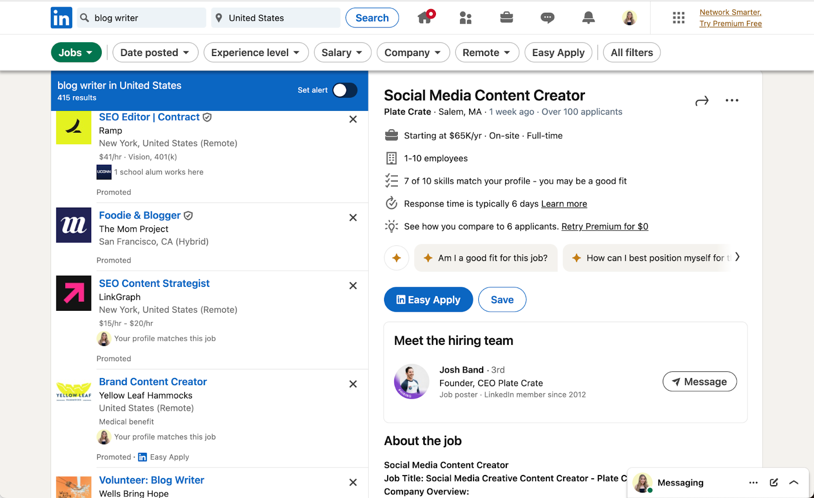814x498 pixels.
Task: View Josh Band's profile photo
Action: (x=412, y=382)
